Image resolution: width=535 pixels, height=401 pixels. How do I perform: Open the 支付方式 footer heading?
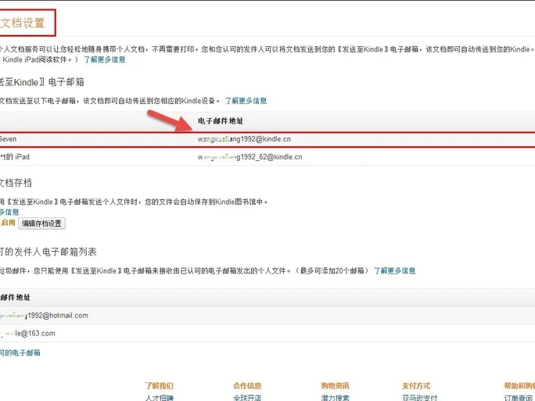416,386
